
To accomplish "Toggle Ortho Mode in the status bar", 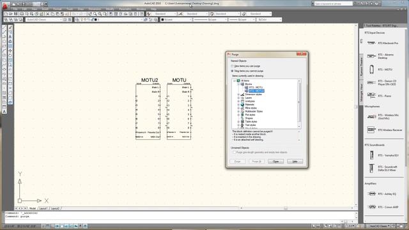I will (52, 226).
